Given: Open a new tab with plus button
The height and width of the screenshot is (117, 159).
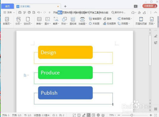Looking at the screenshot, I should pos(65,6).
